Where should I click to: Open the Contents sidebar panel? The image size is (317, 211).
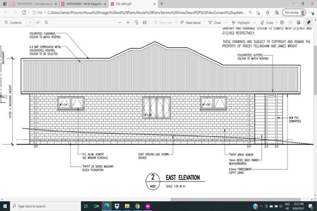pyautogui.click(x=12, y=23)
